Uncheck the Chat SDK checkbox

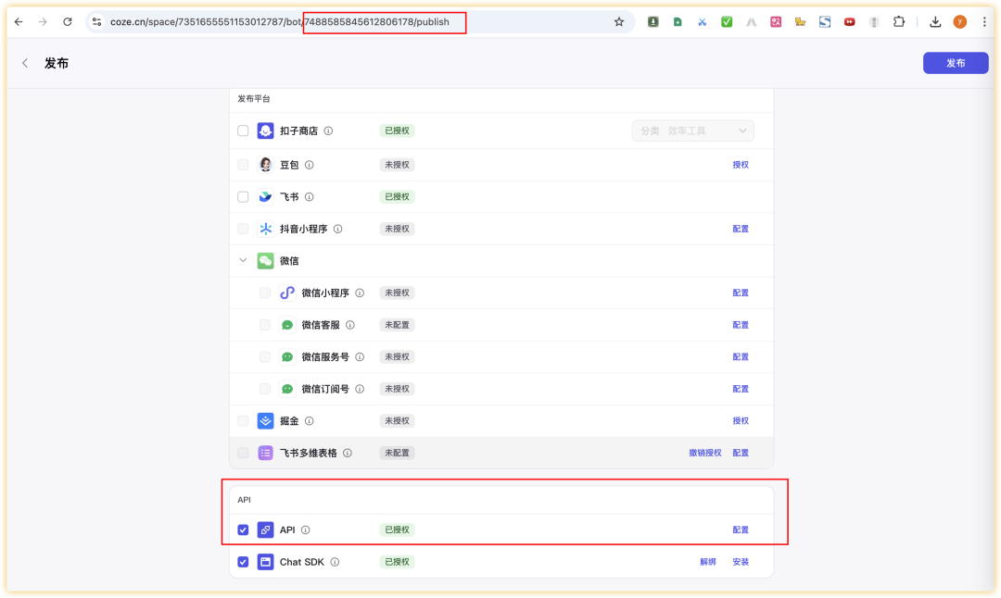[x=243, y=562]
